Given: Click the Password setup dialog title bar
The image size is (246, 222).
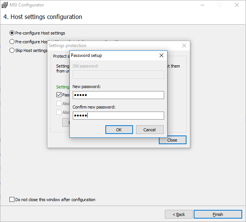Looking at the screenshot, I should pyautogui.click(x=110, y=55).
